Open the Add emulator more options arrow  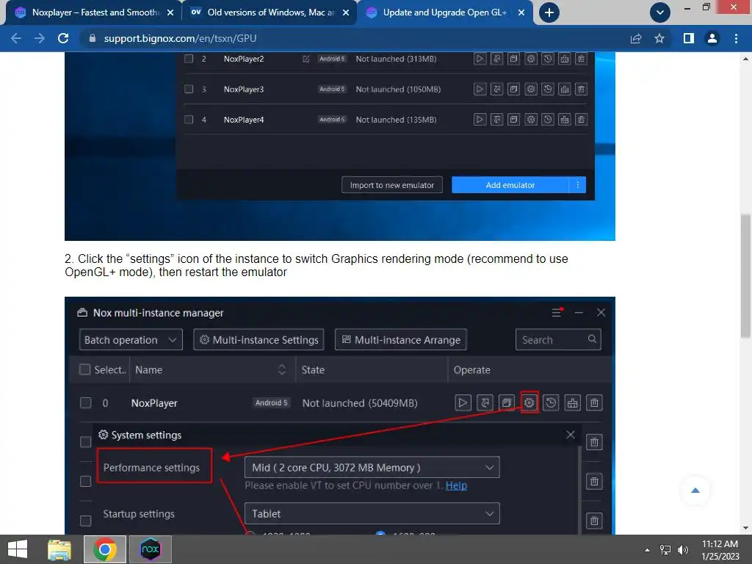click(x=577, y=185)
